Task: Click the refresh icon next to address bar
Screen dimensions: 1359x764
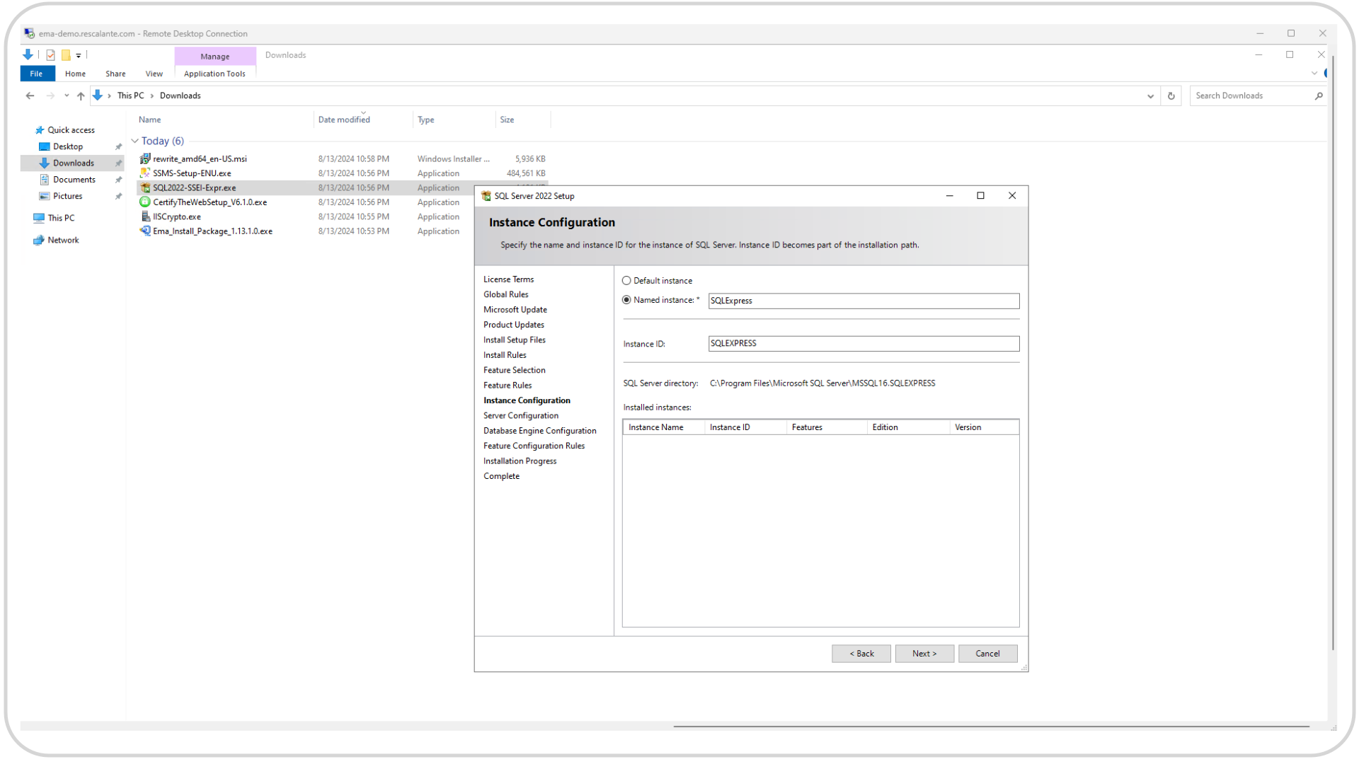Action: coord(1171,95)
